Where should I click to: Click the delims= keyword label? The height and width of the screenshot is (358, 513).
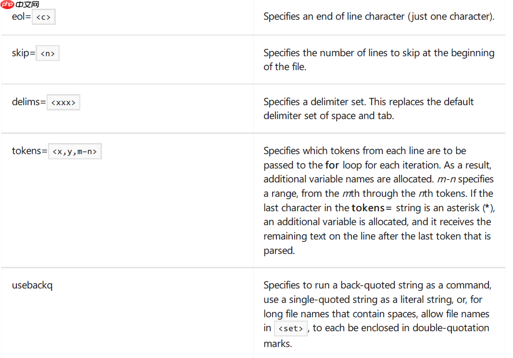tap(29, 102)
